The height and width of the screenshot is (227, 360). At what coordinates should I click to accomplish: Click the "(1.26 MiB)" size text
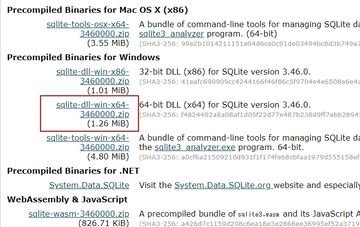click(108, 124)
